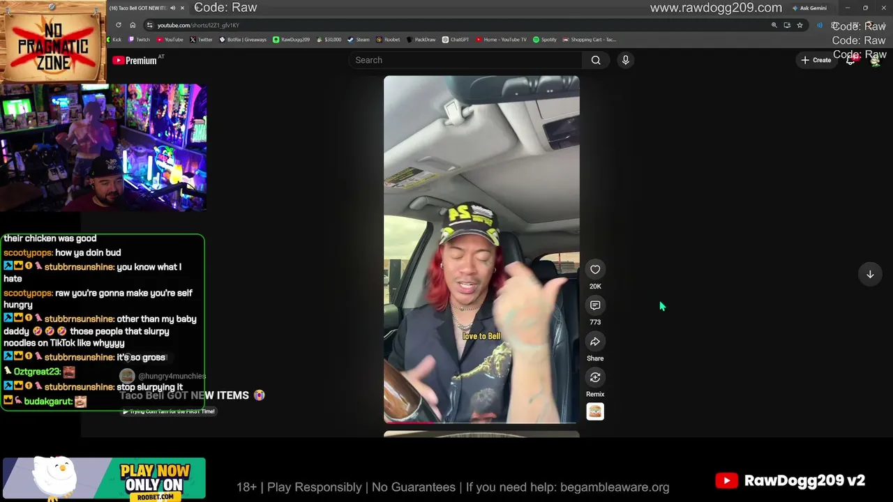This screenshot has width=893, height=502.
Task: Open the Shopping Cart bookmark
Action: [x=590, y=40]
